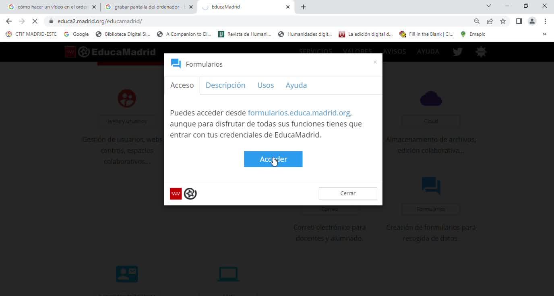Screen dimensions: 554x296
Task: Click the laptop service icon at bottom
Action: tap(228, 274)
